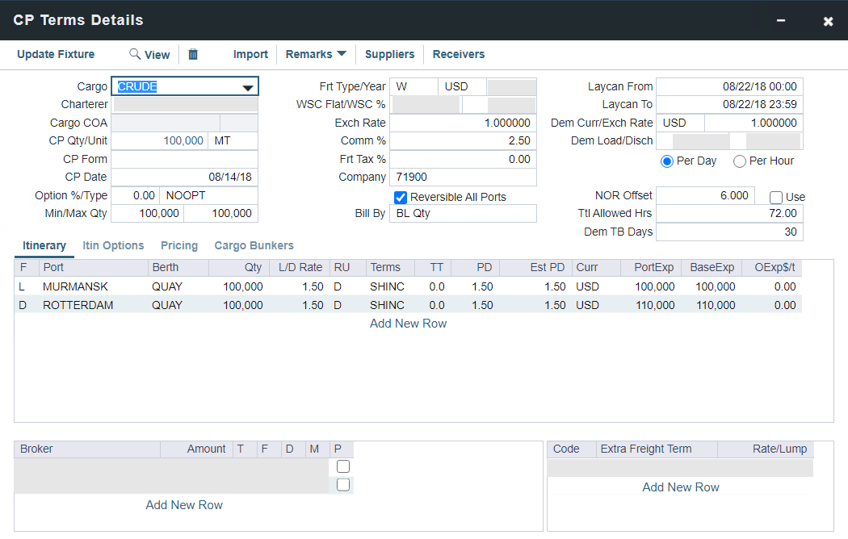Minimize the CP Terms Details window

click(781, 21)
